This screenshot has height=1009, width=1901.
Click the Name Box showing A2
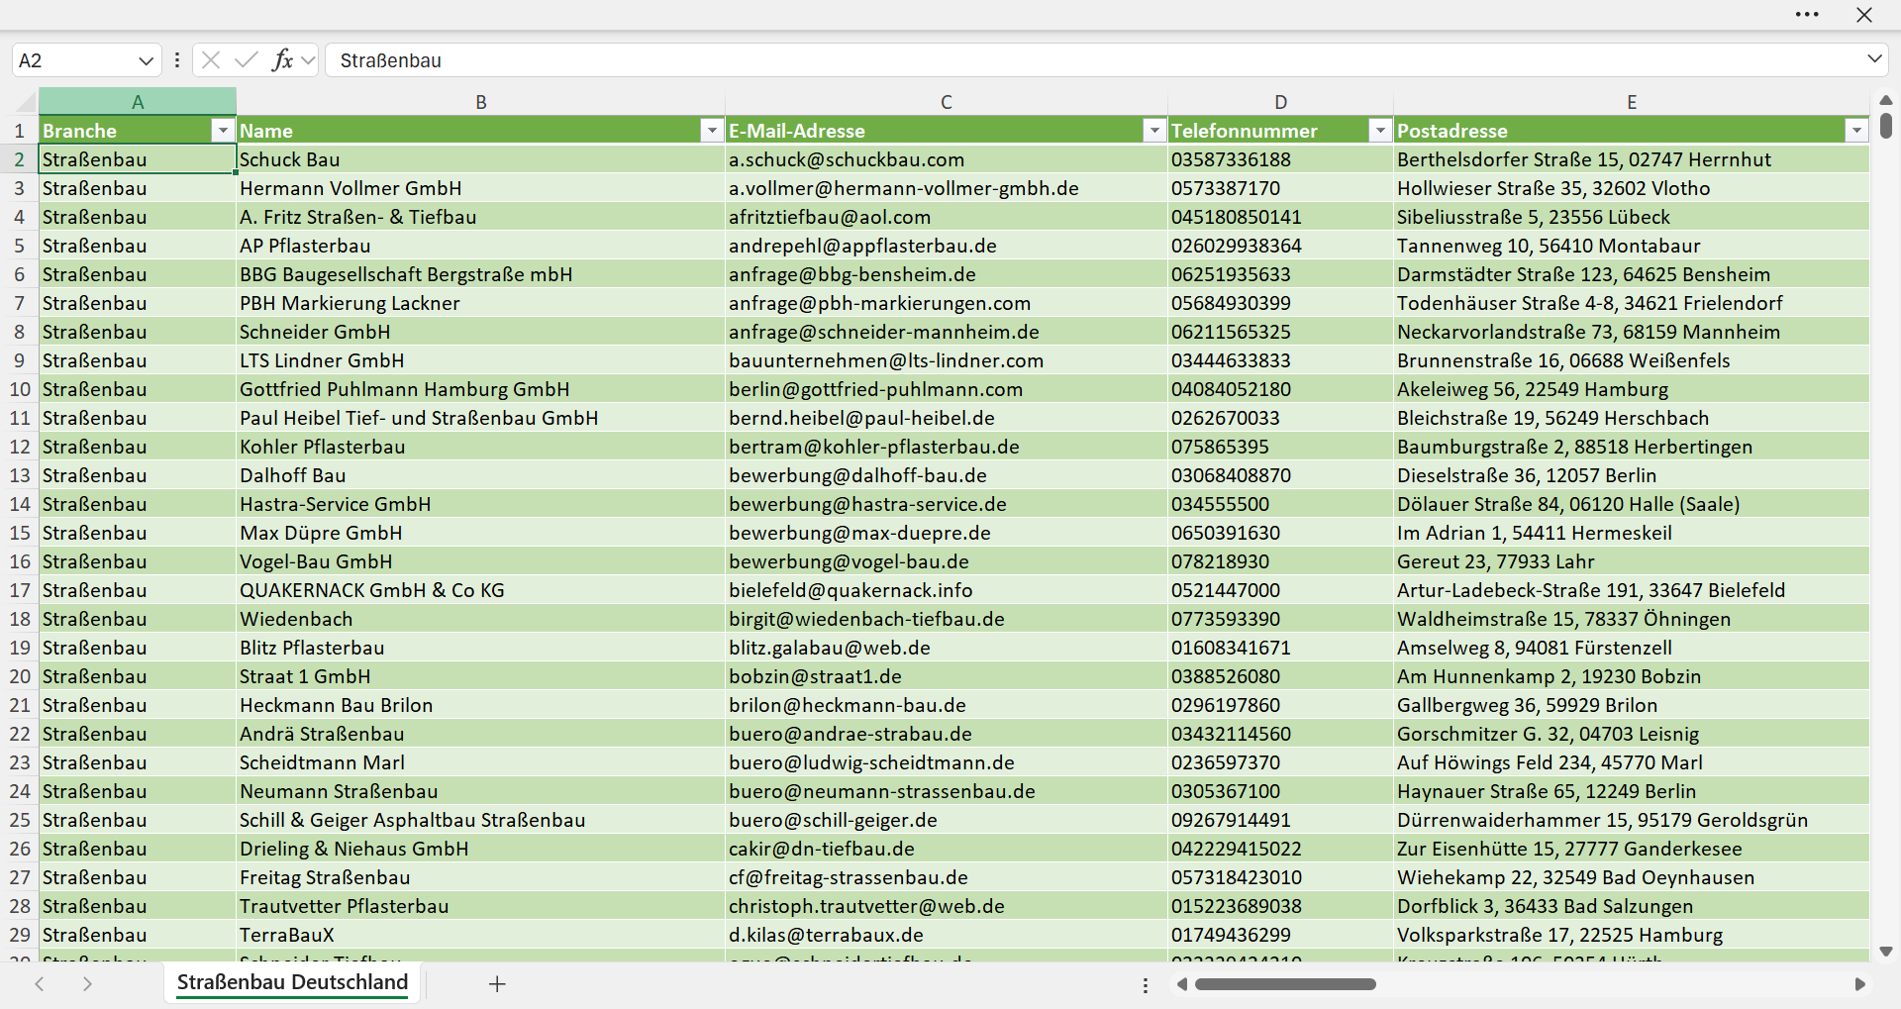coord(74,60)
